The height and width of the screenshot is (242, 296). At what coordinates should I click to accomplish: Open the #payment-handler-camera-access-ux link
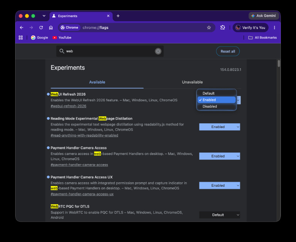pos(82,194)
